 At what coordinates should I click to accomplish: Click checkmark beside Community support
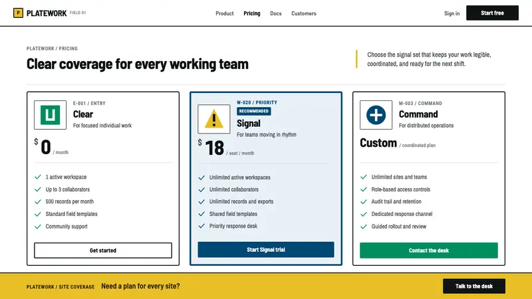pyautogui.click(x=38, y=227)
